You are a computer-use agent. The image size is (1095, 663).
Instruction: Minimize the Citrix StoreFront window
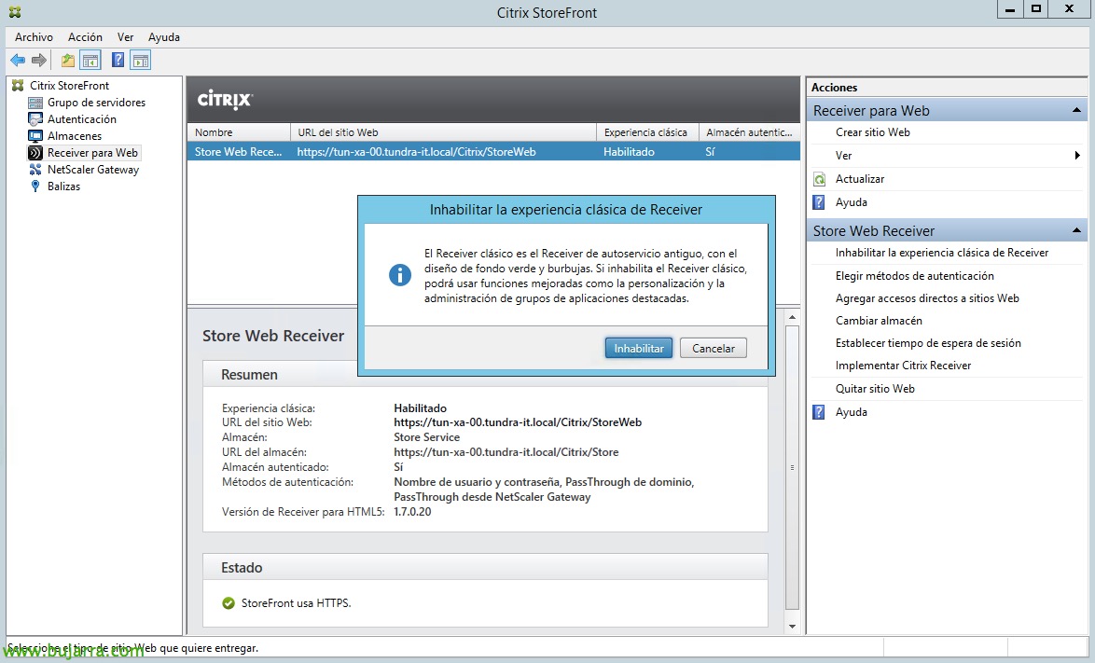click(x=1010, y=9)
